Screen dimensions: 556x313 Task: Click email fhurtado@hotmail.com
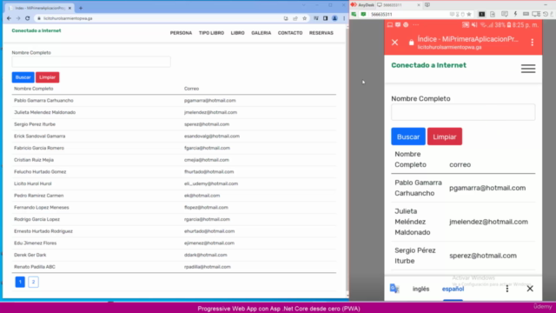(208, 172)
